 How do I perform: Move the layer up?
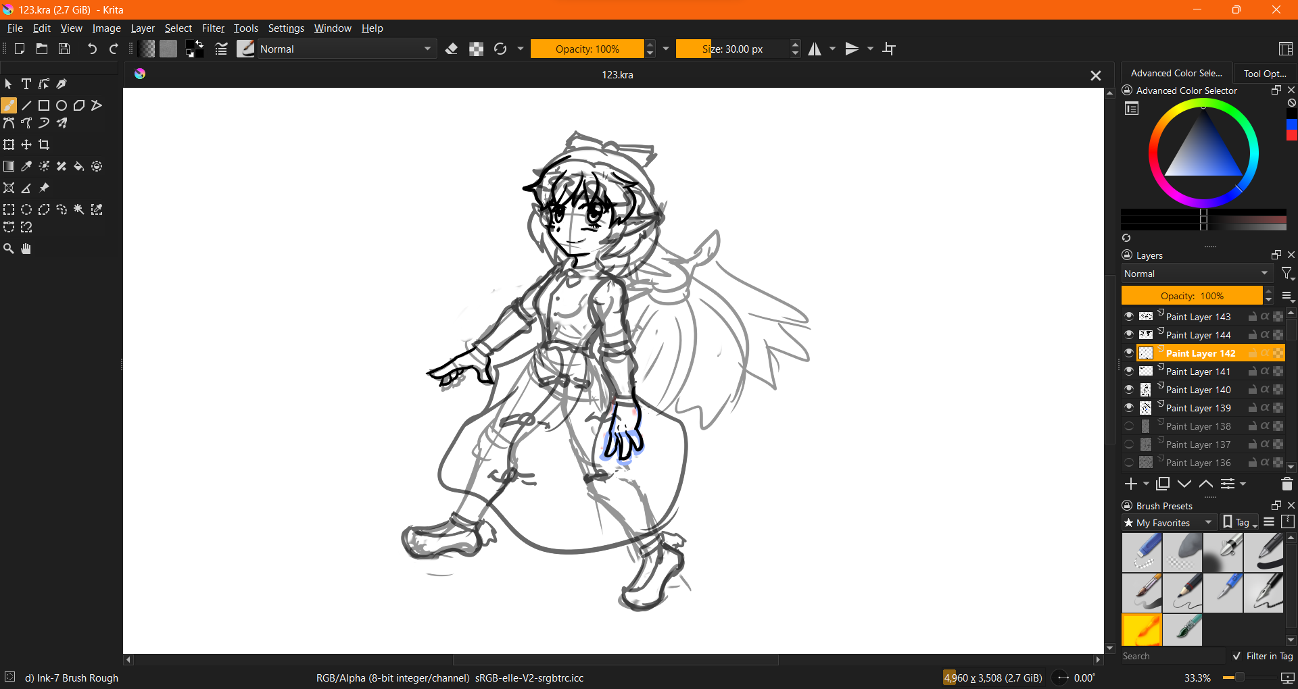1206,484
